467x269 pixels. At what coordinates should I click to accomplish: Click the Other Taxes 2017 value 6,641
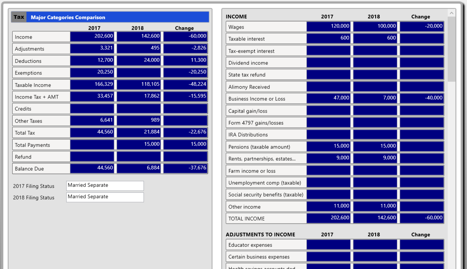point(92,121)
